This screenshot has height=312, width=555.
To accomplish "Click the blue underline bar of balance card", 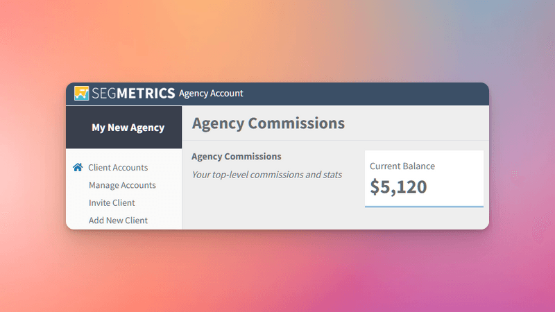I will click(424, 207).
